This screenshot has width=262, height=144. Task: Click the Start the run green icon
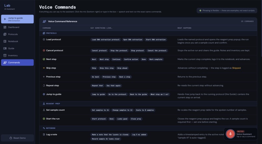click(44, 119)
